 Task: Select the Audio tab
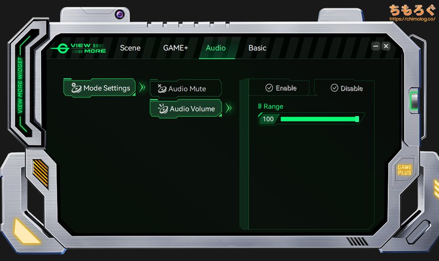216,48
